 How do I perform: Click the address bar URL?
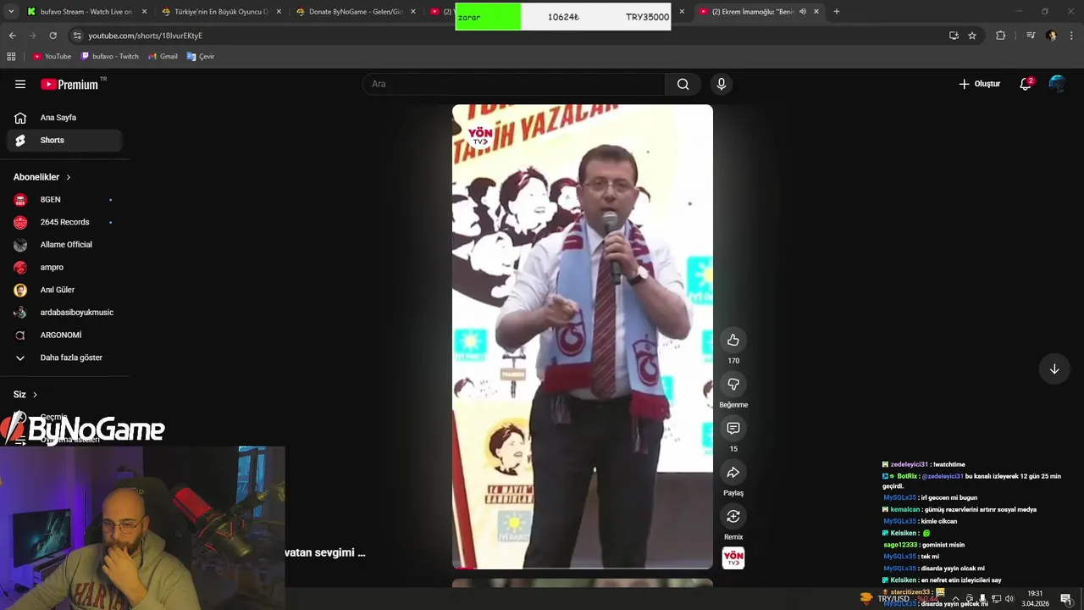146,36
